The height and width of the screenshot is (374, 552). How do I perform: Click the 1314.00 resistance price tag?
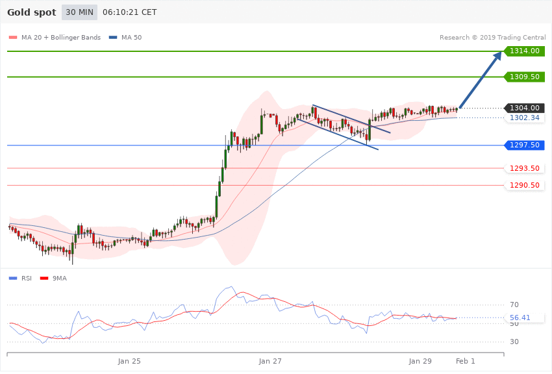(x=525, y=51)
